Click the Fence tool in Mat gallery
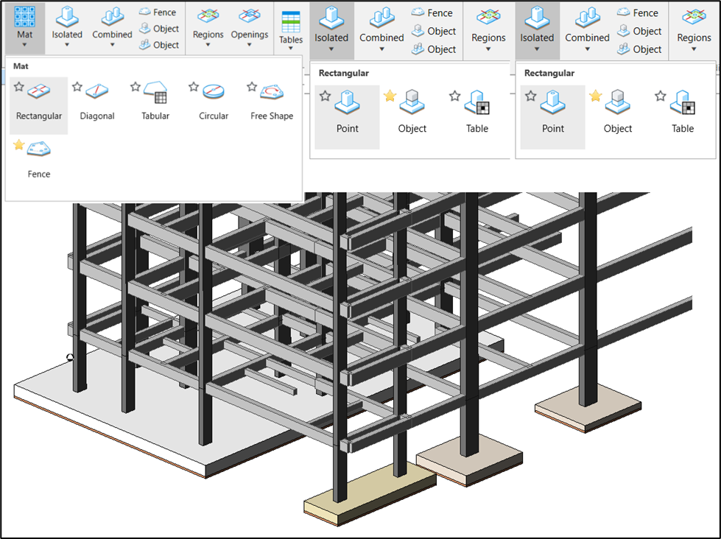This screenshot has width=721, height=539. pos(38,158)
